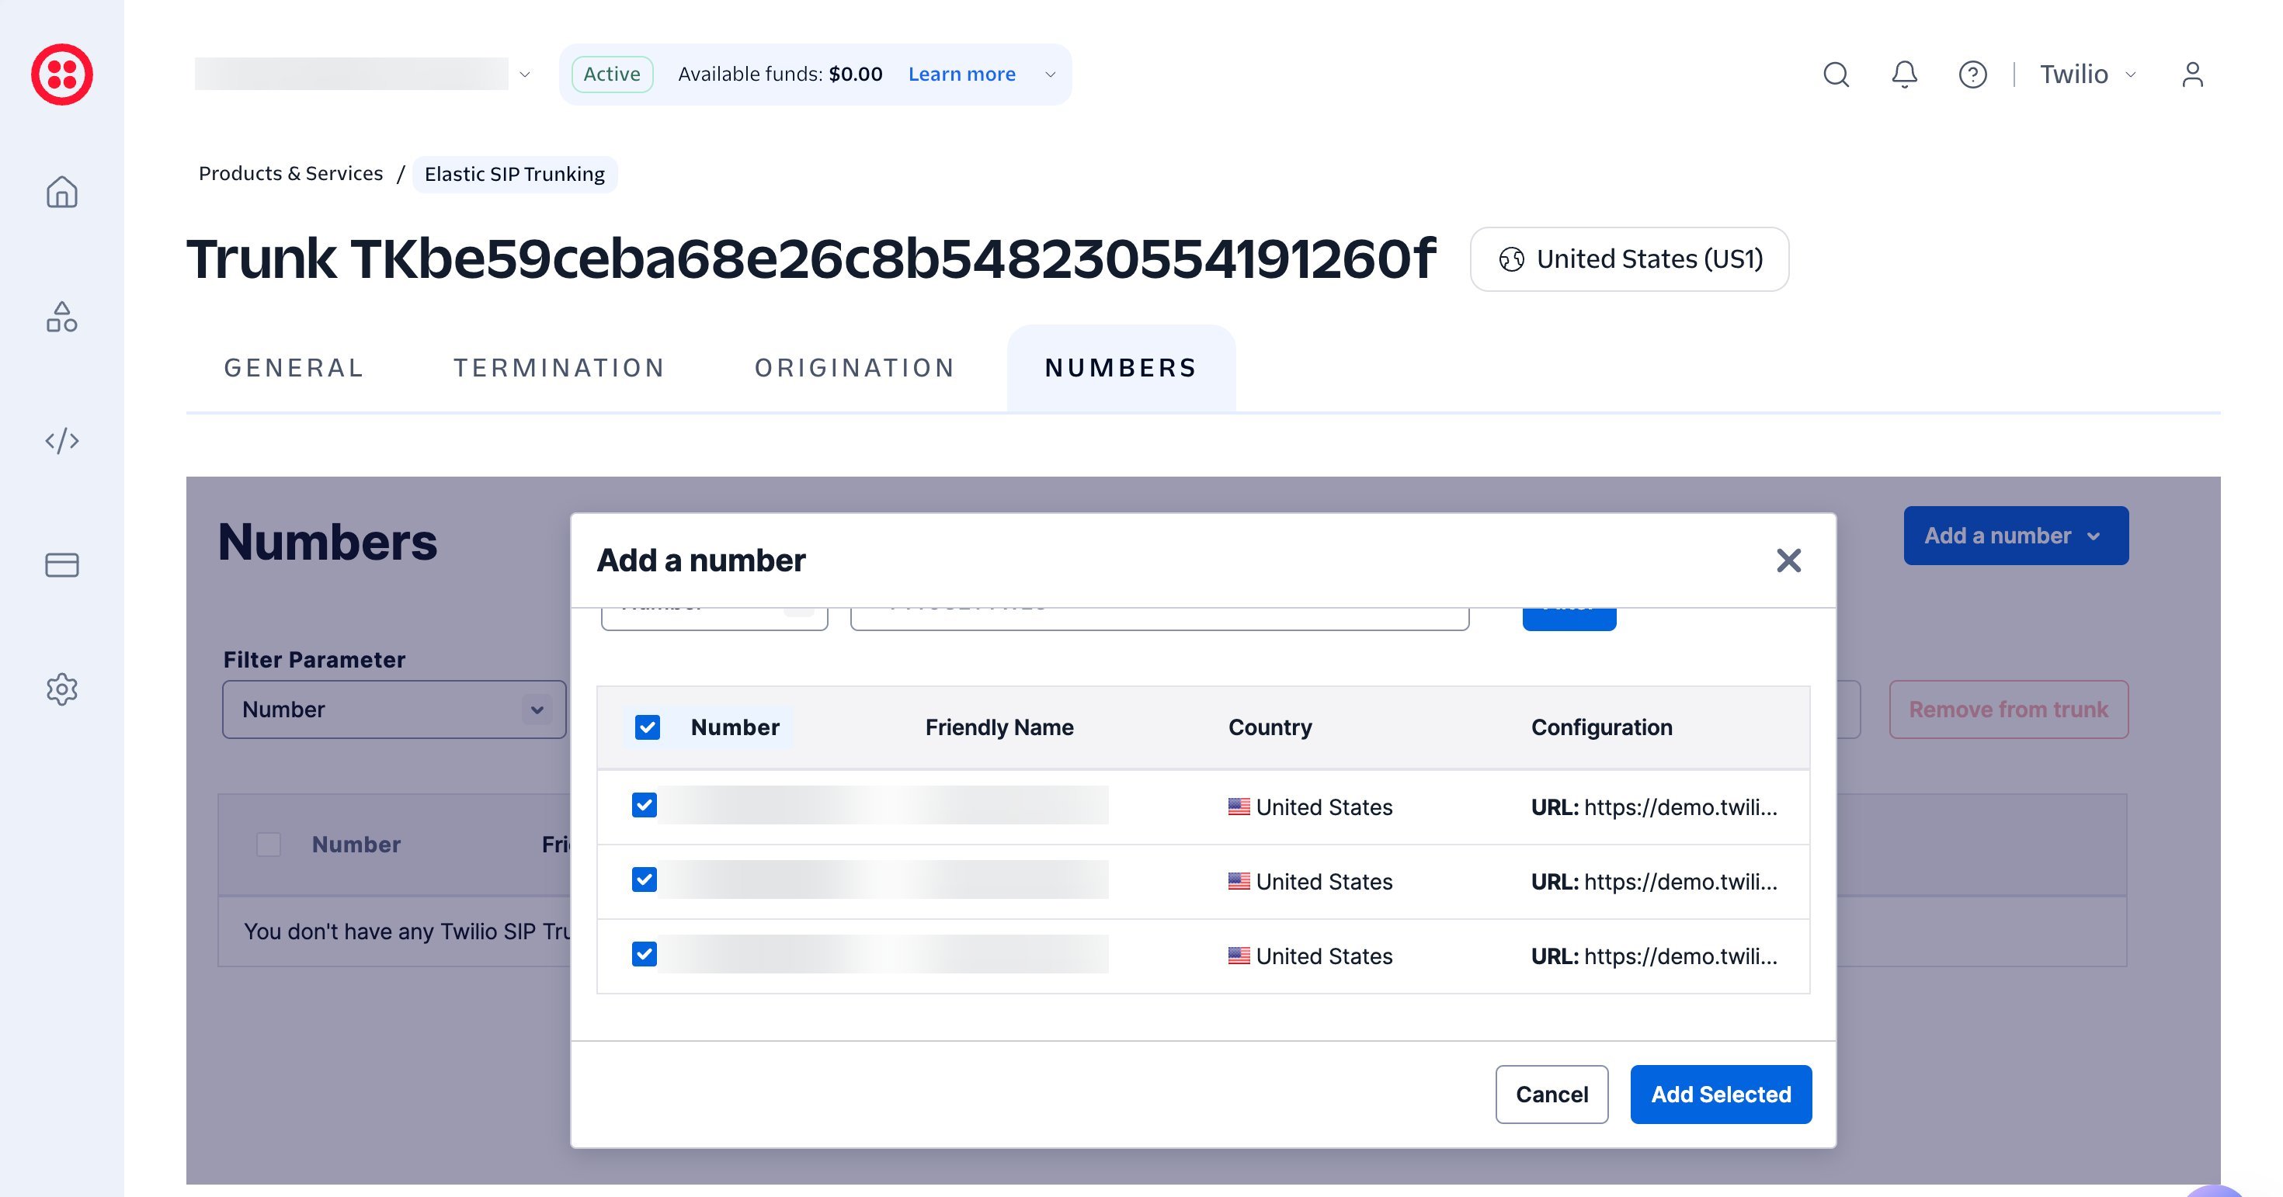Uncheck the first number row checkbox

[x=645, y=806]
